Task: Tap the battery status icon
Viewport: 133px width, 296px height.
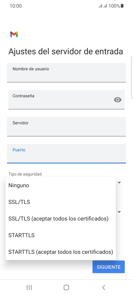Action: [x=122, y=6]
